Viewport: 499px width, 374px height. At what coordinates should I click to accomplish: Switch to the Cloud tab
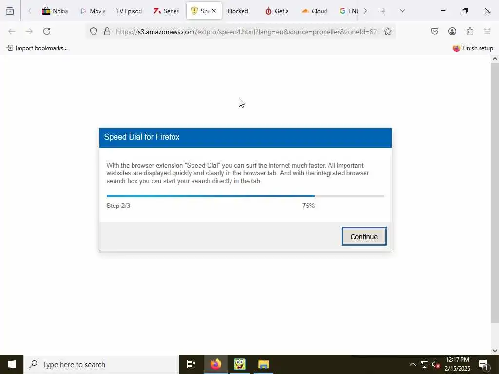(x=314, y=11)
